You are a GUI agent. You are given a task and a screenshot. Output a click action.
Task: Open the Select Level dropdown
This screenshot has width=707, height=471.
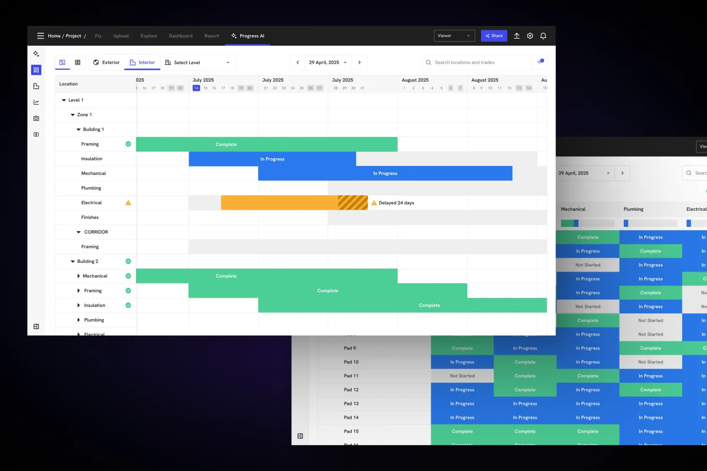click(198, 62)
